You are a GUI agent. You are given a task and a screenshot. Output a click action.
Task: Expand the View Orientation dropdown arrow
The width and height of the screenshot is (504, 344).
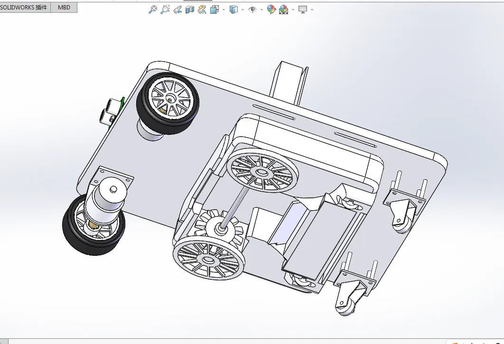[x=224, y=9]
